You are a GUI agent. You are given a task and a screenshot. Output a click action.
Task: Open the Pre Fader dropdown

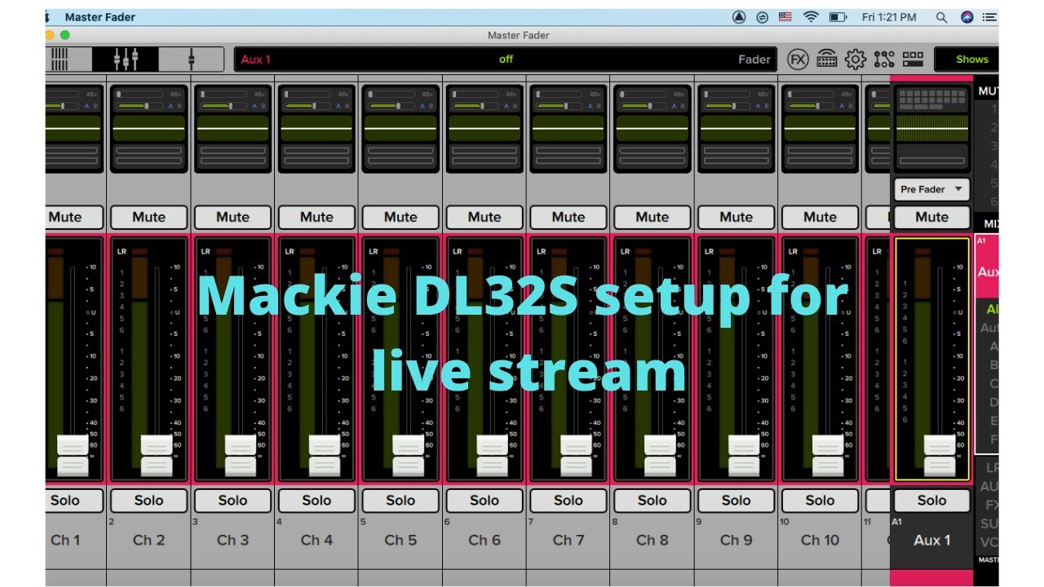[x=931, y=189]
